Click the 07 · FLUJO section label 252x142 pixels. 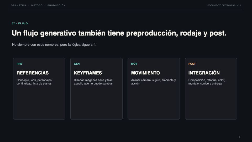point(20,23)
